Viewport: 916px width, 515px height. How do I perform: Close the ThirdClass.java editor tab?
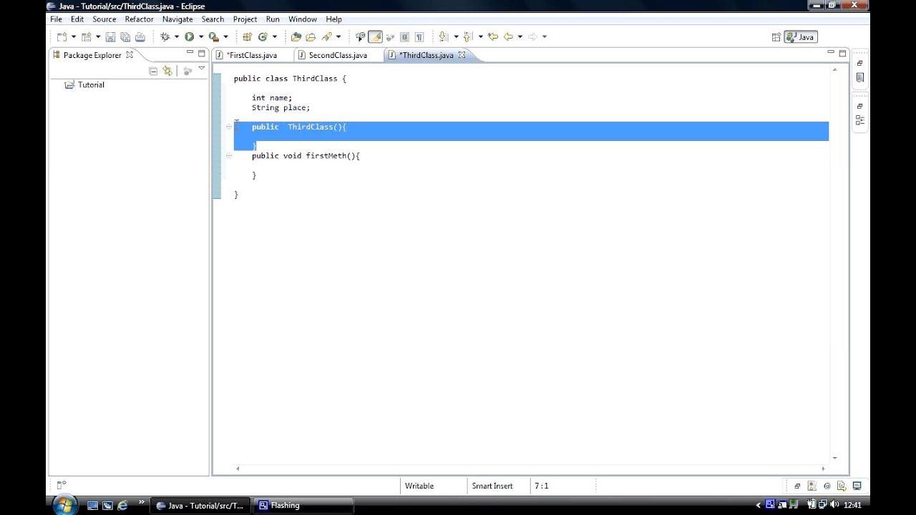462,55
